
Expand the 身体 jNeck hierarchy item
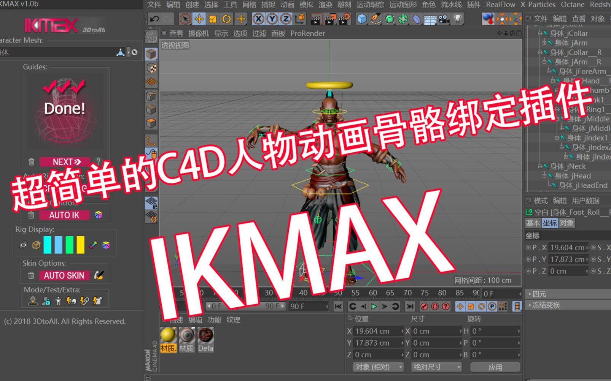[x=540, y=166]
